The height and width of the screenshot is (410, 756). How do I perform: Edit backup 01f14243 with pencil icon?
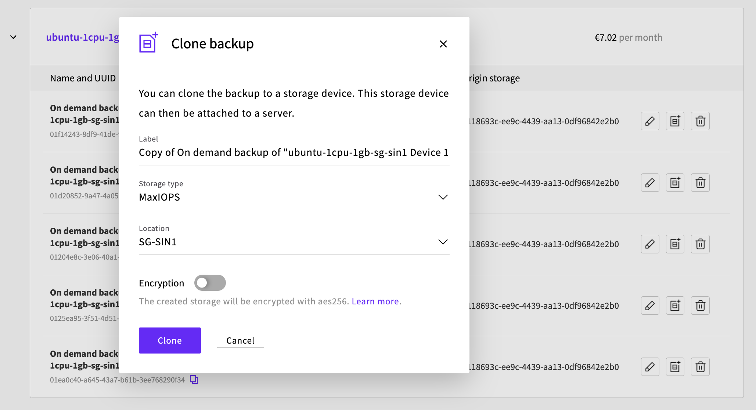[x=650, y=121]
